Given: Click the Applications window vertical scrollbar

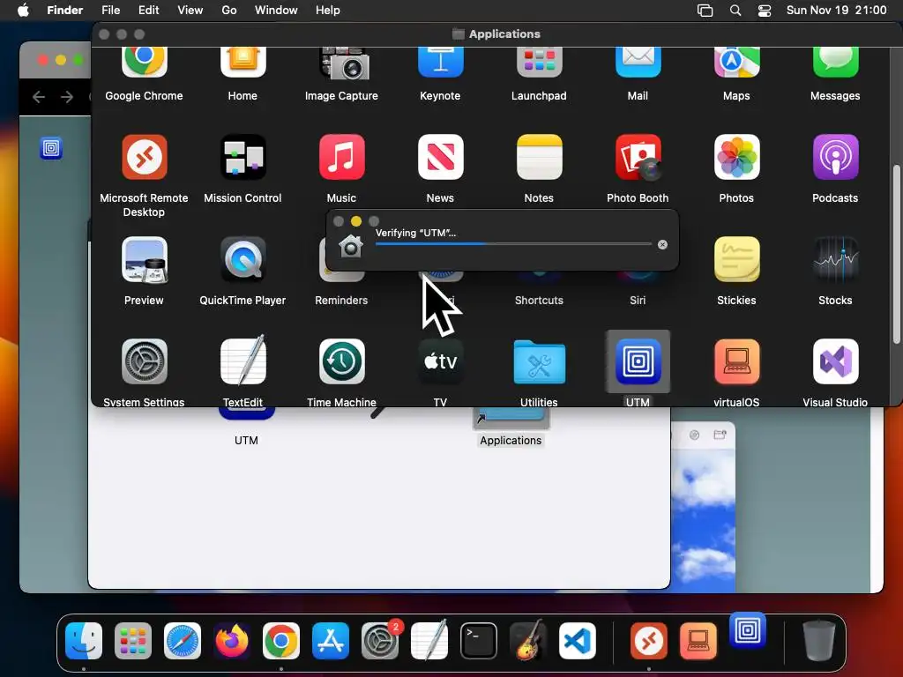Looking at the screenshot, I should (897, 255).
